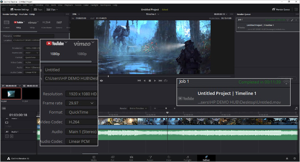Viewport: 300px width, 162px height.
Task: Open the Timeline menu
Action: click(x=39, y=5)
